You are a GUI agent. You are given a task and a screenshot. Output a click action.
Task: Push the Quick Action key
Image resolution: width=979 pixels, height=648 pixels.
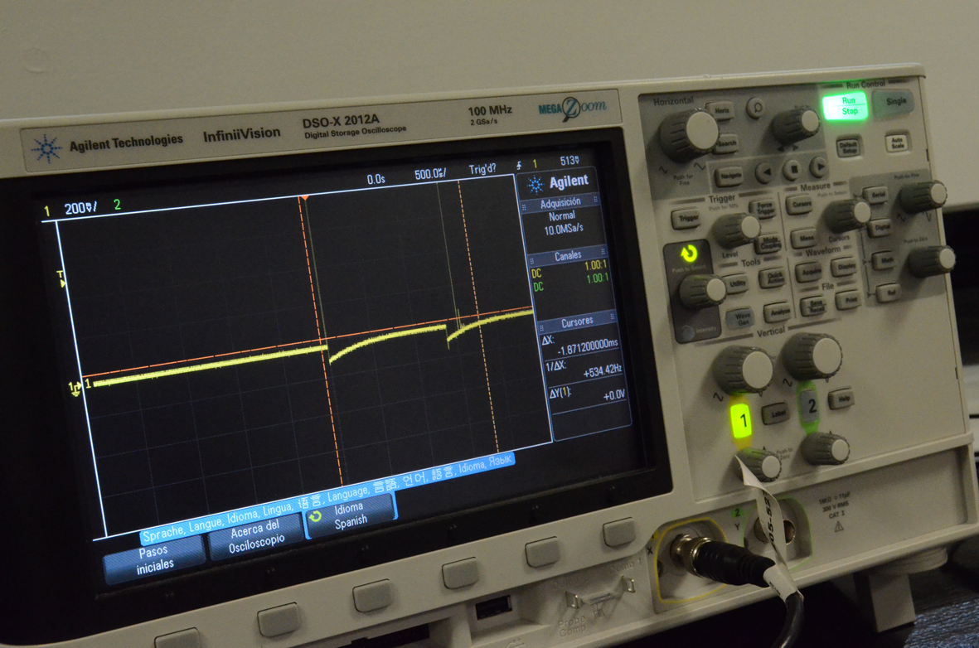click(x=774, y=278)
